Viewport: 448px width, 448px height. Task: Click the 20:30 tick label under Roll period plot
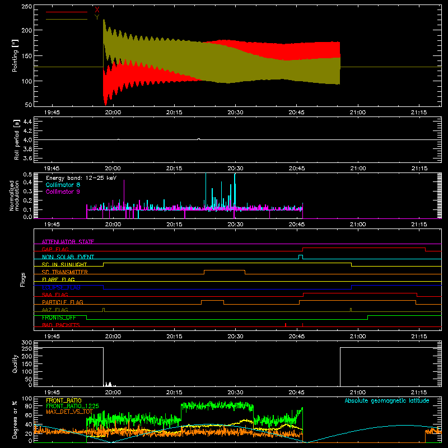tap(235, 169)
